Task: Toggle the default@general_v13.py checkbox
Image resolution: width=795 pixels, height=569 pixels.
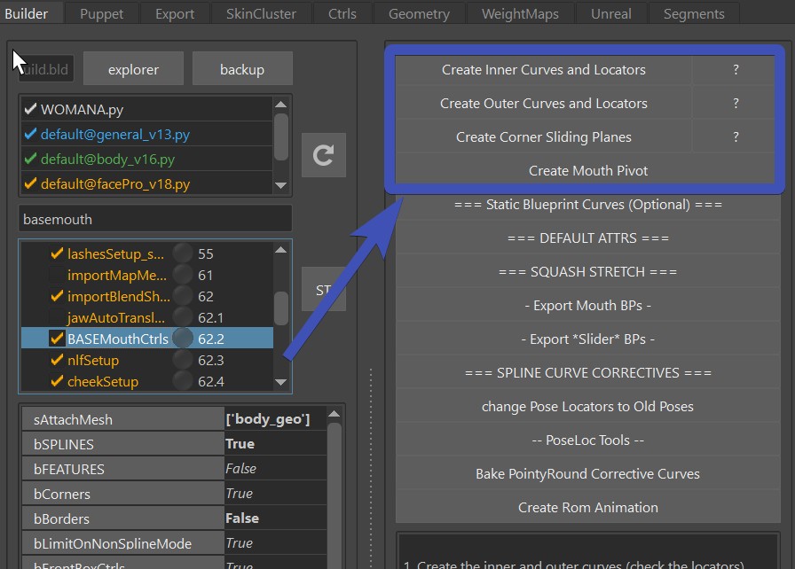Action: pyautogui.click(x=30, y=134)
